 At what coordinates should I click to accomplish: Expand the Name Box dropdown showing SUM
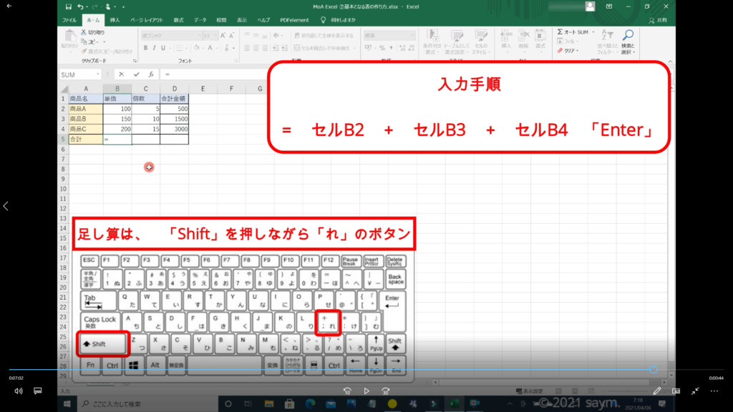(98, 74)
